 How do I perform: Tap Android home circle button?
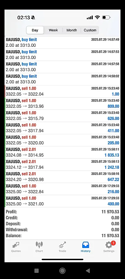pyautogui.click(x=62, y=271)
